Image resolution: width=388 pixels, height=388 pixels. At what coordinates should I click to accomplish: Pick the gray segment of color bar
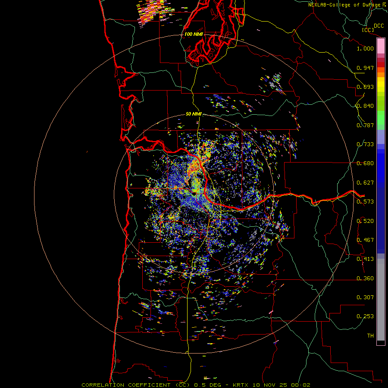[381, 300]
